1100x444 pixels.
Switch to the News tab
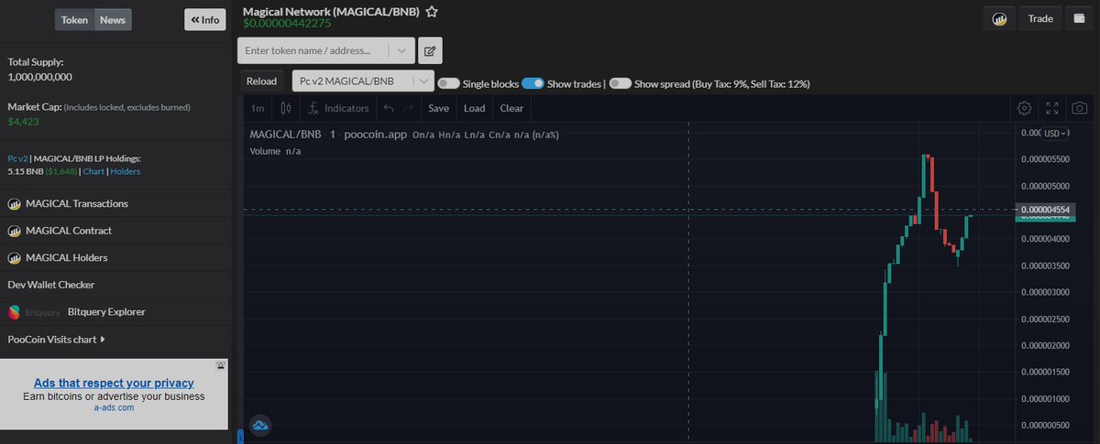(113, 19)
